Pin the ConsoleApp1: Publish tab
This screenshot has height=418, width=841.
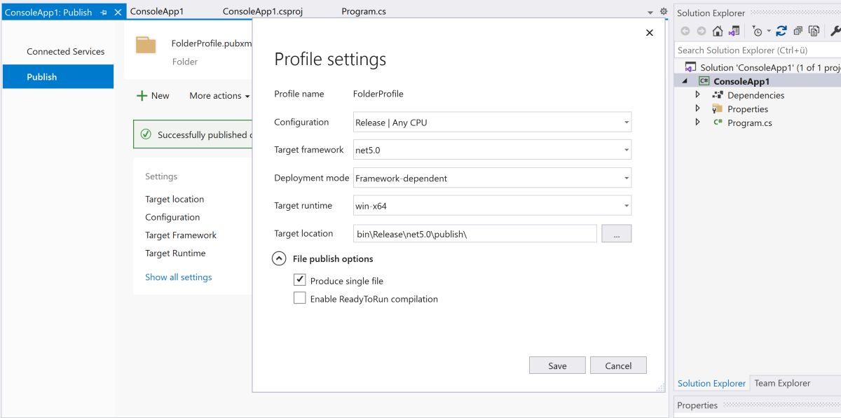point(104,12)
